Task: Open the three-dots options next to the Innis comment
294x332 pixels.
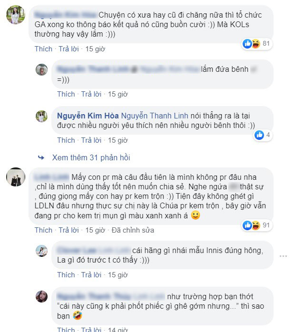Action: point(283,256)
